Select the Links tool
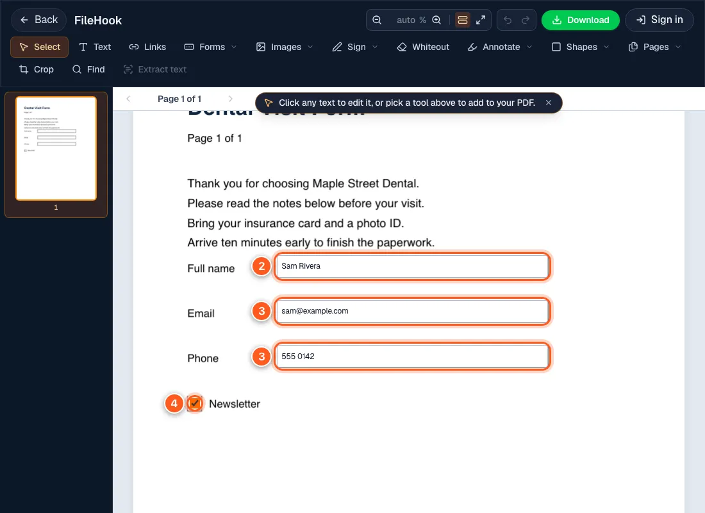The image size is (705, 513). pyautogui.click(x=147, y=47)
